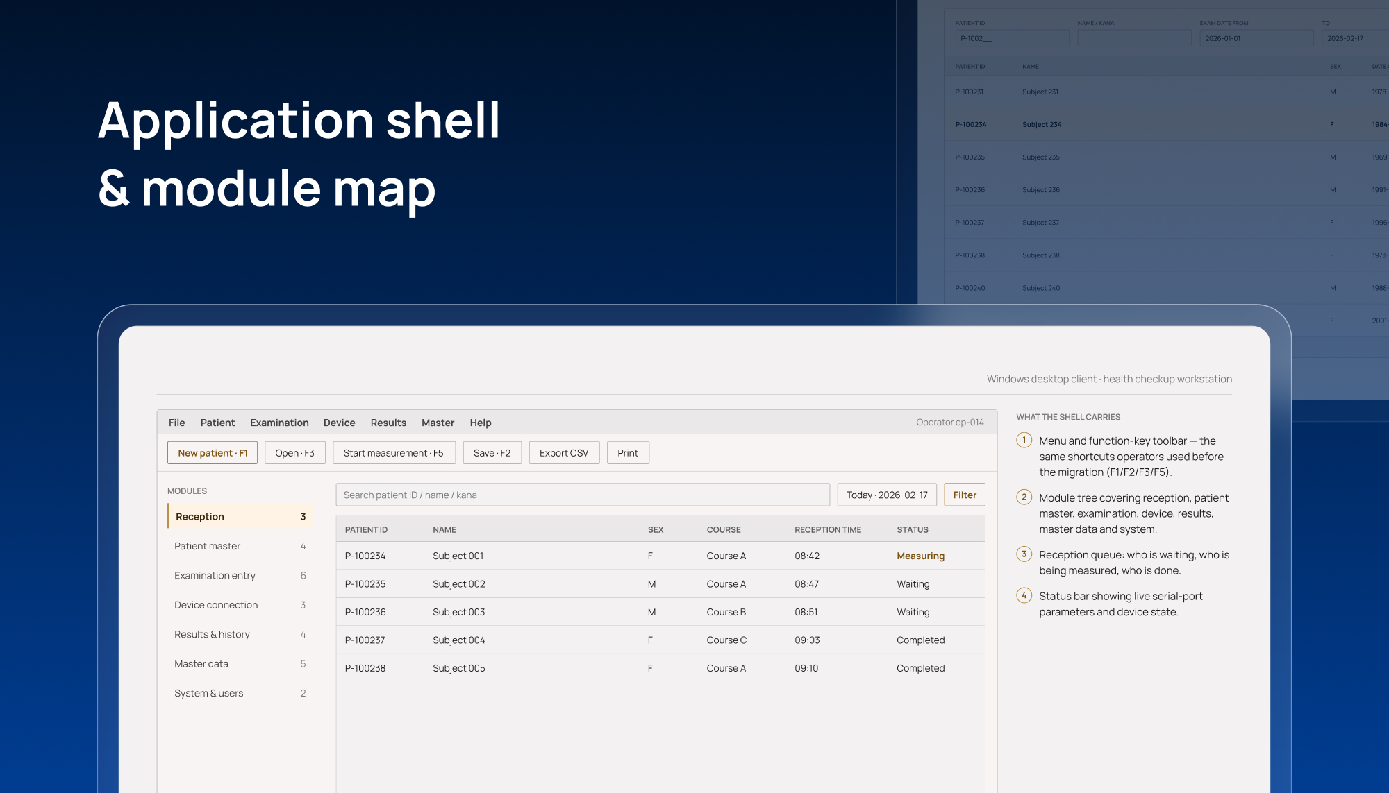
Task: Click the Open · F3 button
Action: click(294, 453)
